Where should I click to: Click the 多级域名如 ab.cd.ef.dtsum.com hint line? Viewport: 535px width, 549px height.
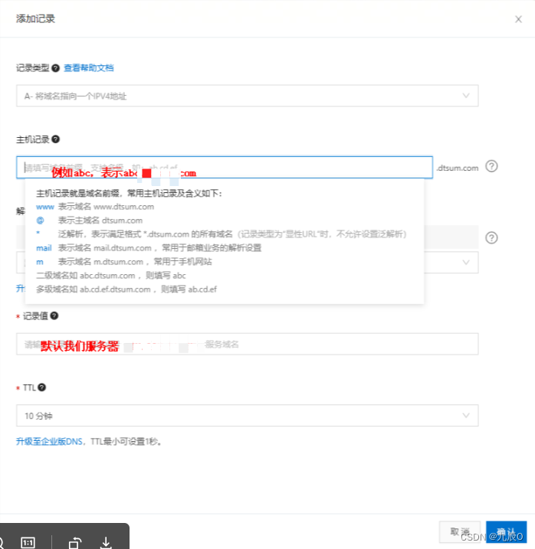pos(126,289)
